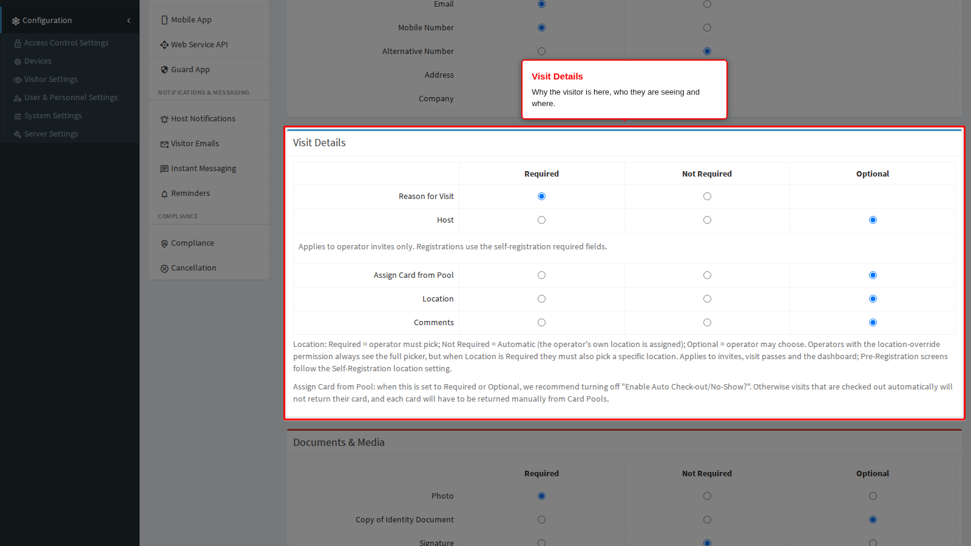Set Photo to Optional
Image resolution: width=971 pixels, height=546 pixels.
[873, 496]
